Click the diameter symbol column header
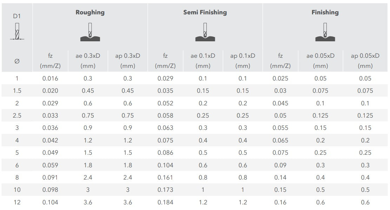Viewport: 390px width, 210px height. [x=17, y=61]
